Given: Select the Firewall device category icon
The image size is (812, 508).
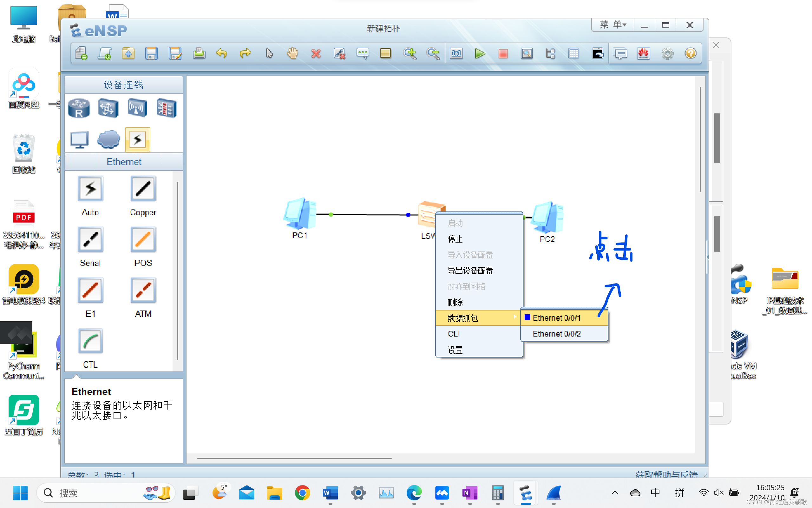Looking at the screenshot, I should click(167, 108).
